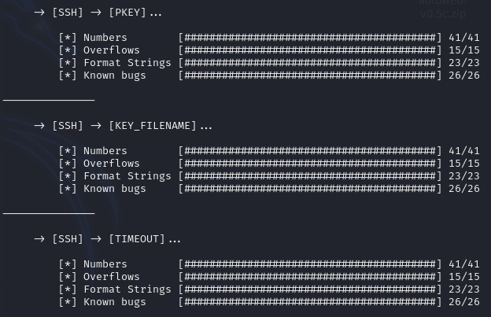Click the 26/26 count in TIMEOUT section
Image resolution: width=491 pixels, height=317 pixels.
(464, 302)
